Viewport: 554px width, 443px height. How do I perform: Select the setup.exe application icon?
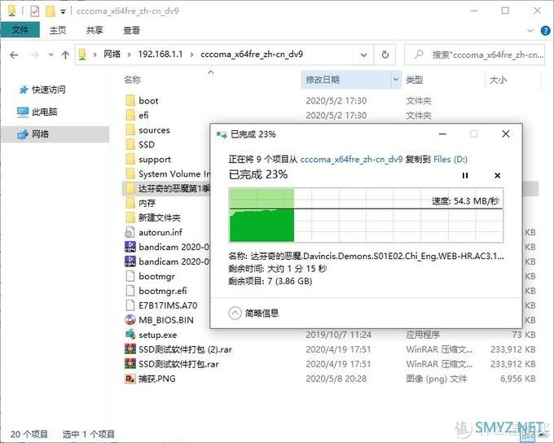(x=130, y=335)
